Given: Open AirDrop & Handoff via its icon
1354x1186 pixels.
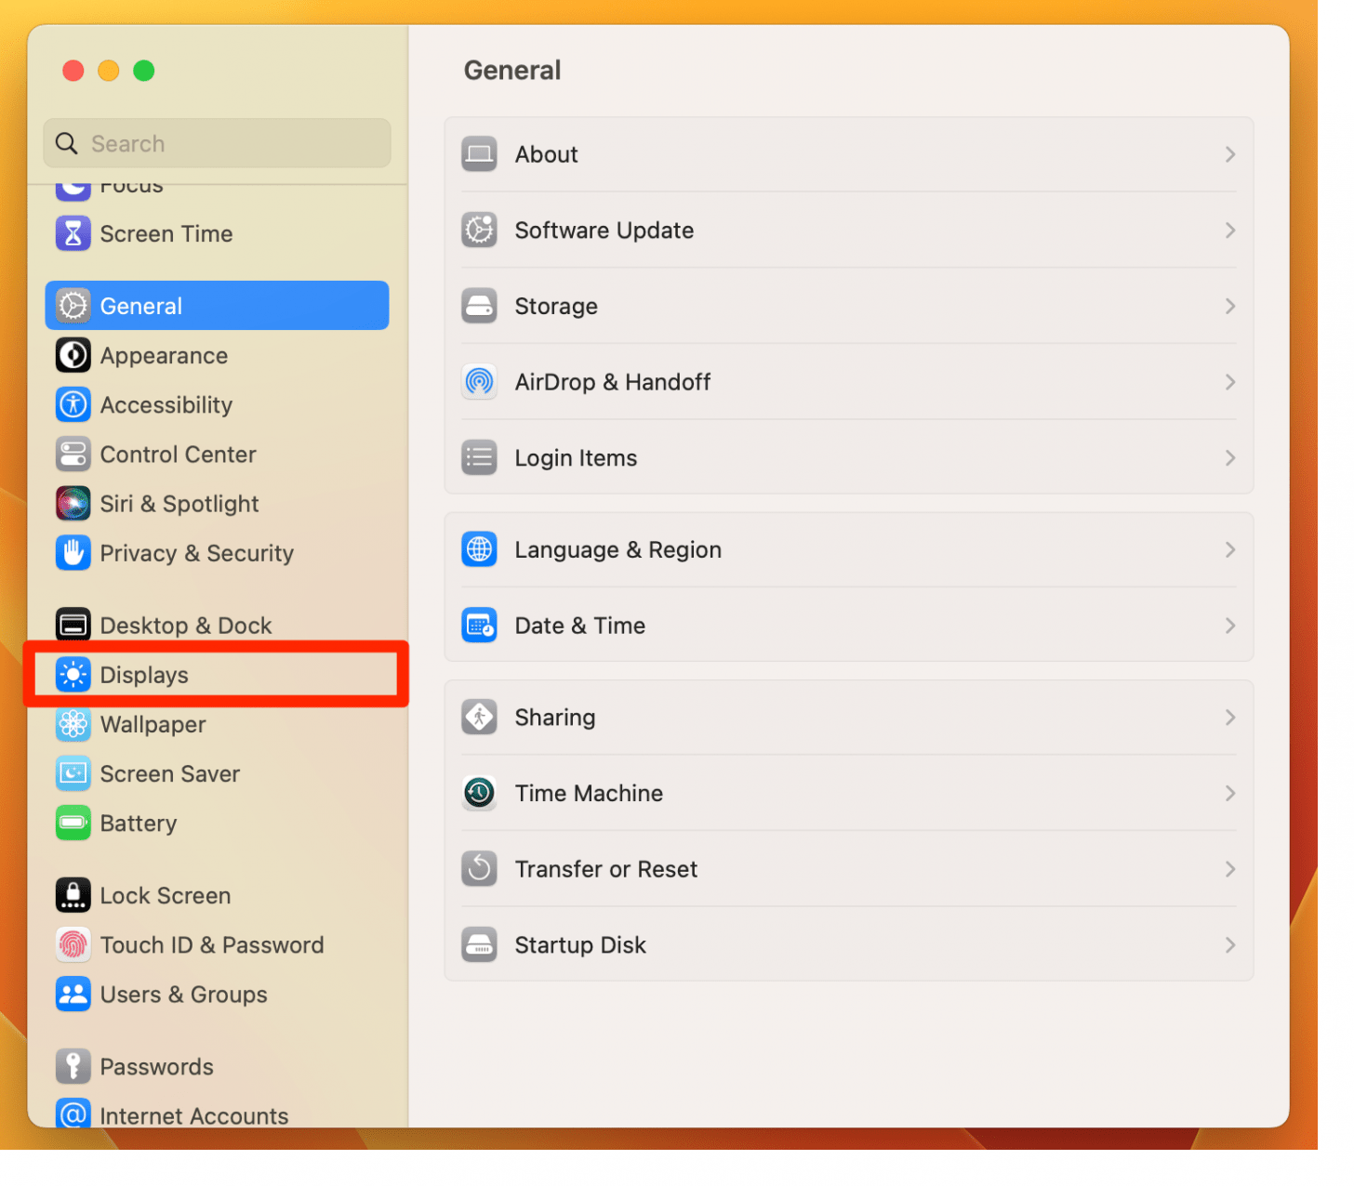Looking at the screenshot, I should click(x=479, y=382).
